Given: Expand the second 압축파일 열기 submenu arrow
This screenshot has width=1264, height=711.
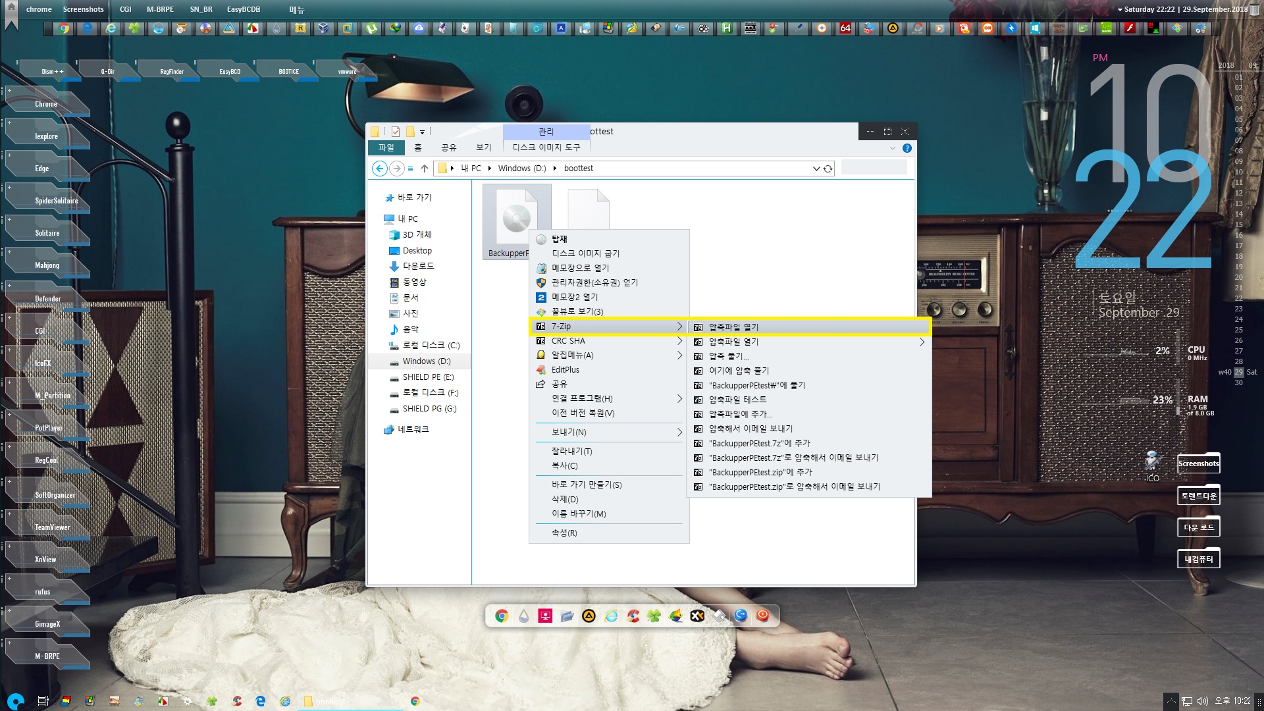Looking at the screenshot, I should [x=922, y=342].
